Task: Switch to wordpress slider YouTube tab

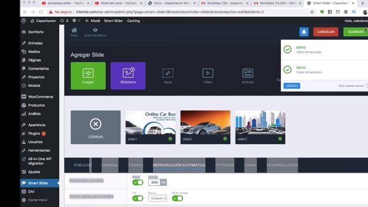Action: pyautogui.click(x=66, y=3)
